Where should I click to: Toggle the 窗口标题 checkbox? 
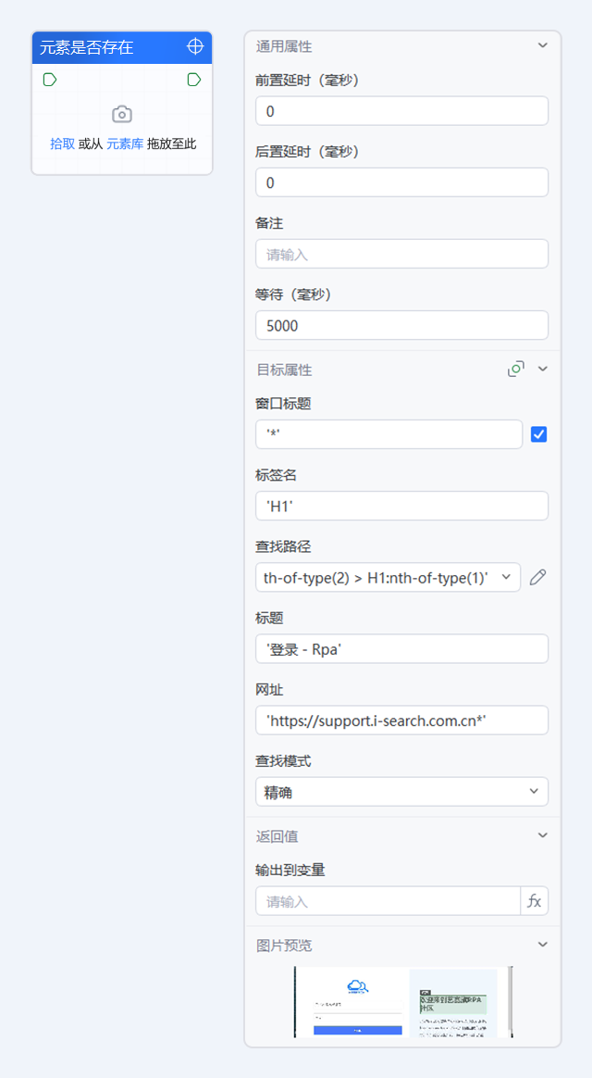[x=539, y=434]
